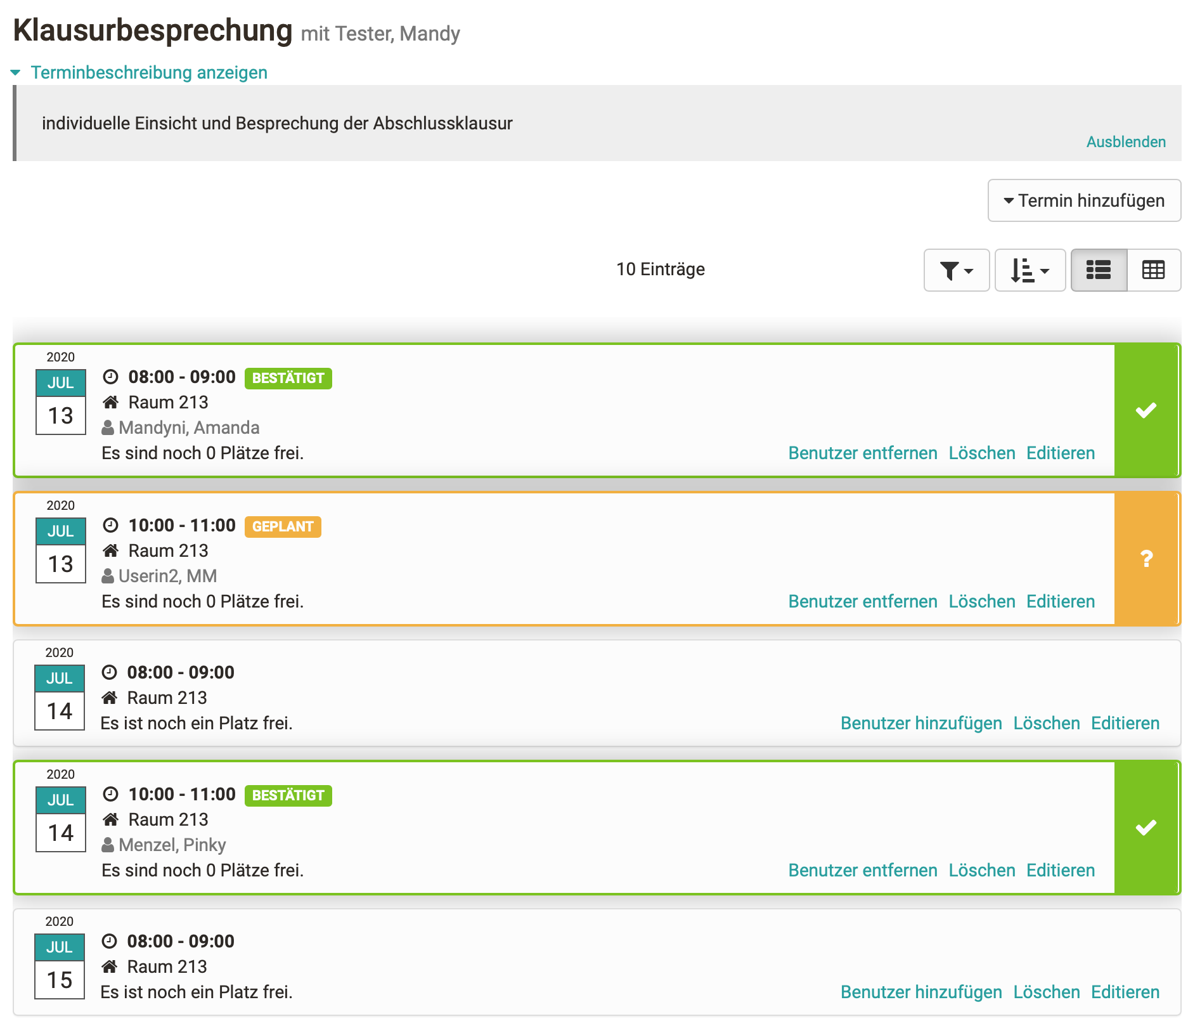Remove user Userin2, MM via Benutzer entfernen
The height and width of the screenshot is (1021, 1188).
[x=862, y=601]
